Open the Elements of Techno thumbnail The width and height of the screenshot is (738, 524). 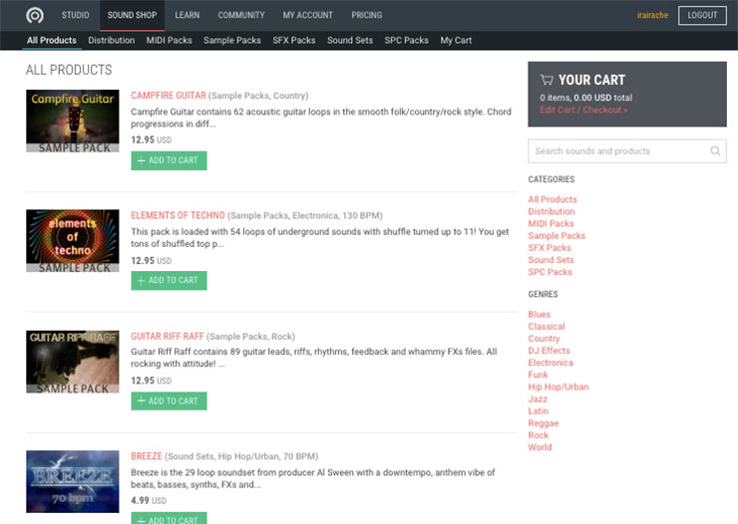73,241
